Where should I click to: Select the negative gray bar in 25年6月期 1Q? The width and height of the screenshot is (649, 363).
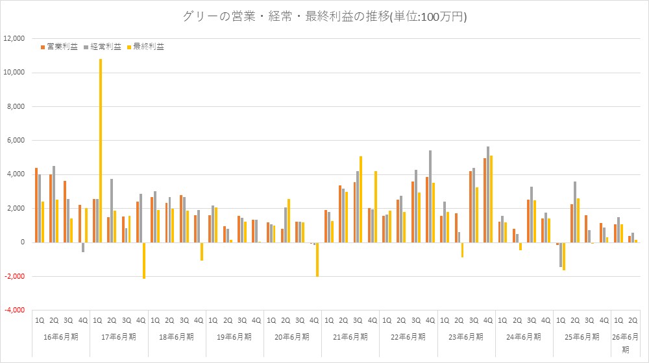click(561, 255)
